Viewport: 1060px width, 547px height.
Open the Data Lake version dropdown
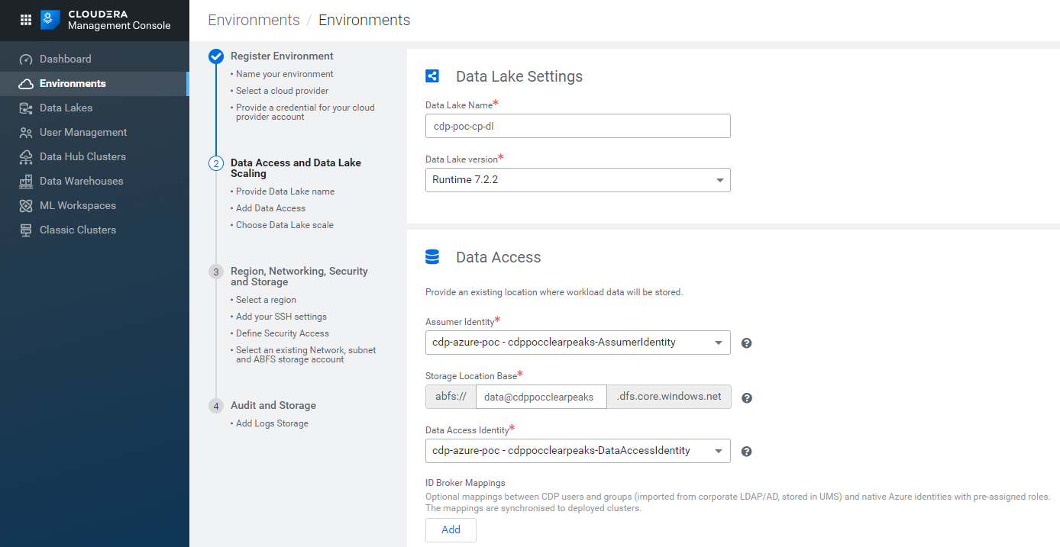tap(578, 180)
